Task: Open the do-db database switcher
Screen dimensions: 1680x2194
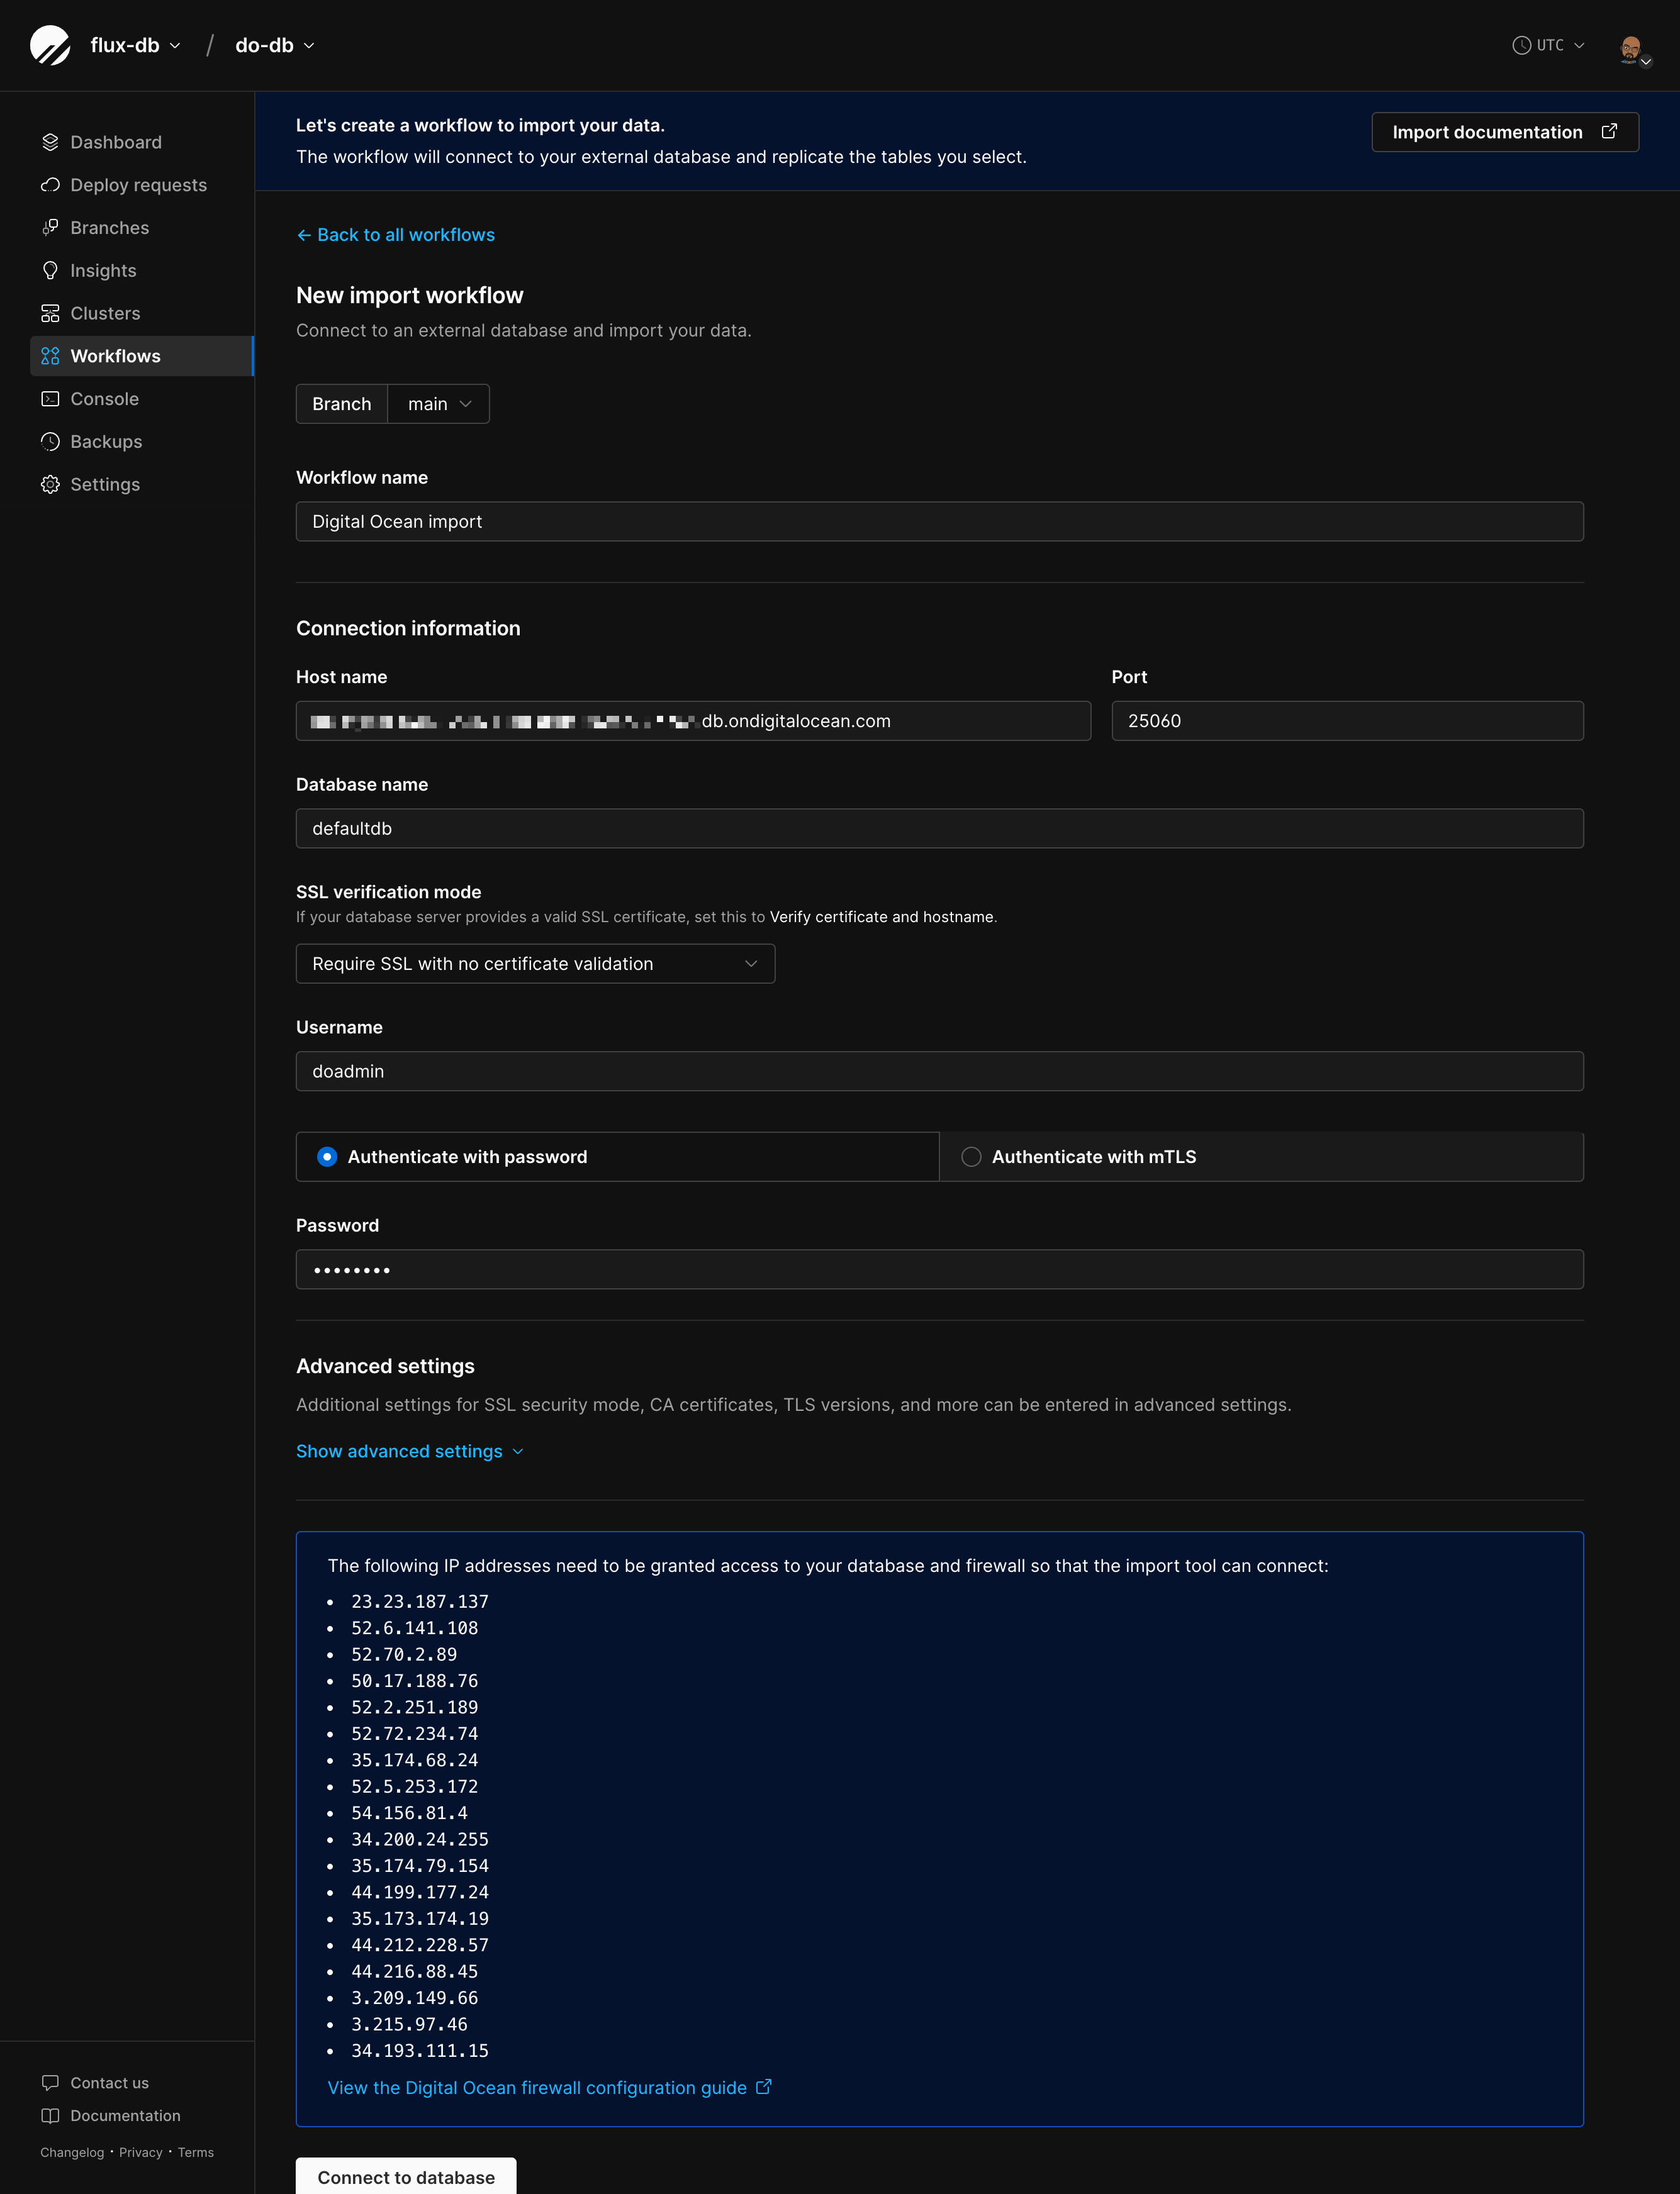Action: point(272,45)
